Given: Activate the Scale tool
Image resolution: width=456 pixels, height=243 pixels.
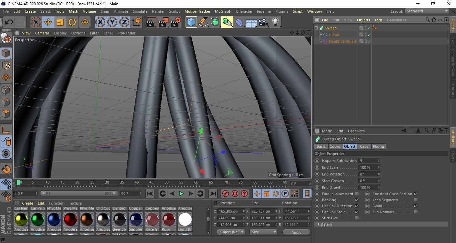Looking at the screenshot, I should pyautogui.click(x=60, y=22).
